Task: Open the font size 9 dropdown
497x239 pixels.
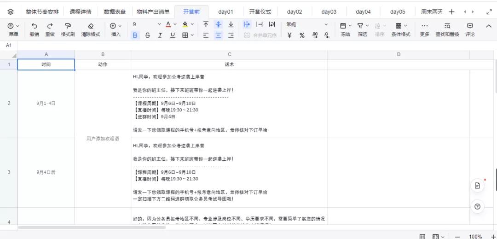Action: click(x=147, y=24)
